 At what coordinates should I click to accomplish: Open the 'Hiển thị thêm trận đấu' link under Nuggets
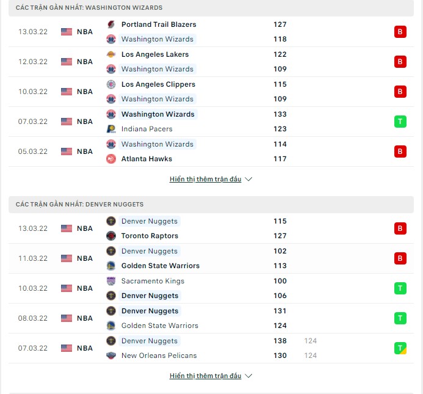tap(205, 376)
